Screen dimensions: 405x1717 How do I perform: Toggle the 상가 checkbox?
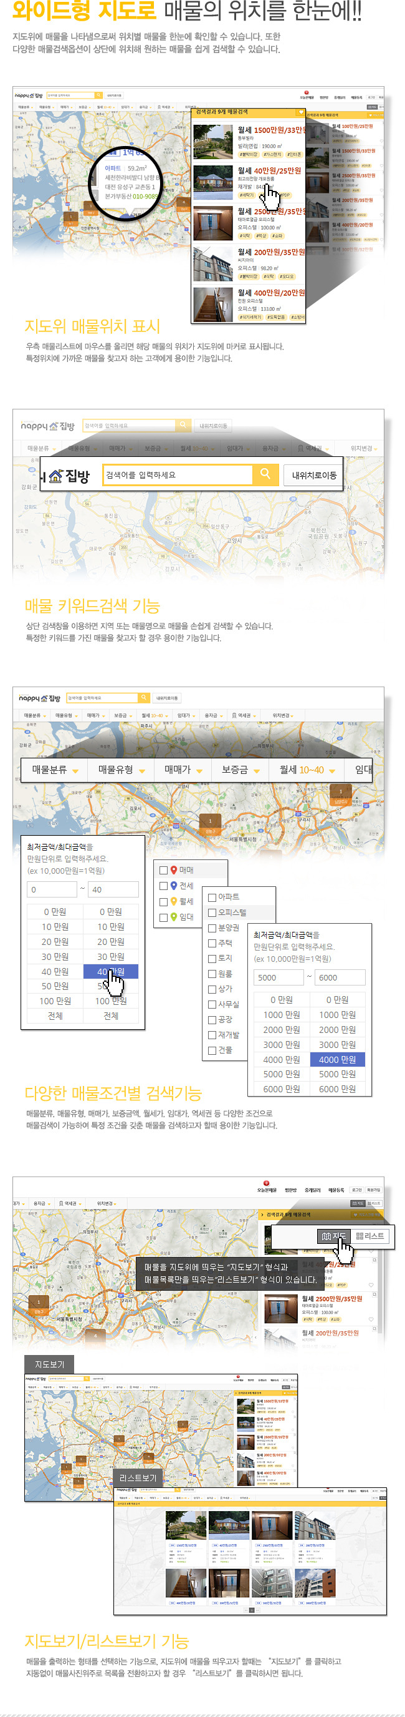tap(212, 989)
